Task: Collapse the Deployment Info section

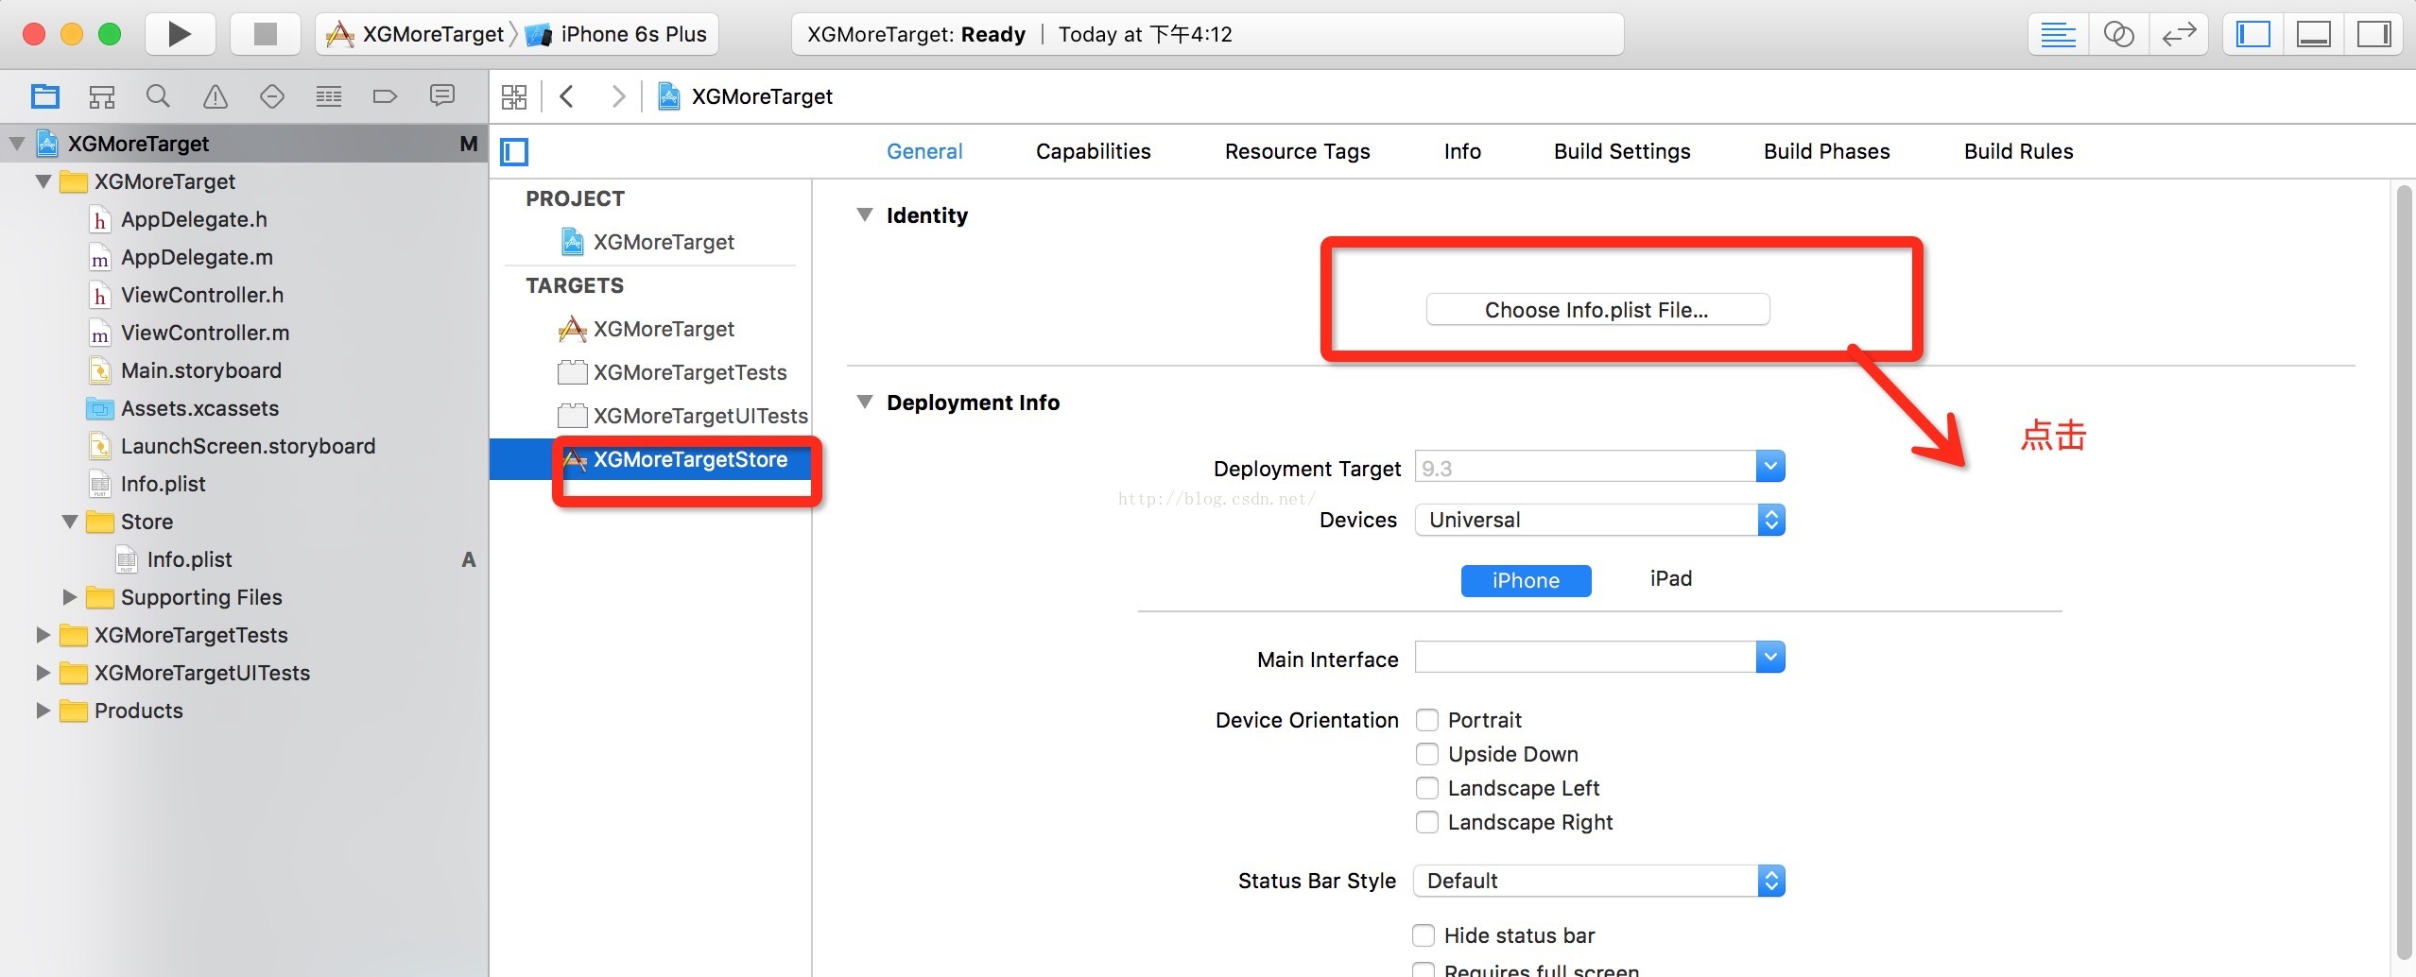Action: (864, 403)
